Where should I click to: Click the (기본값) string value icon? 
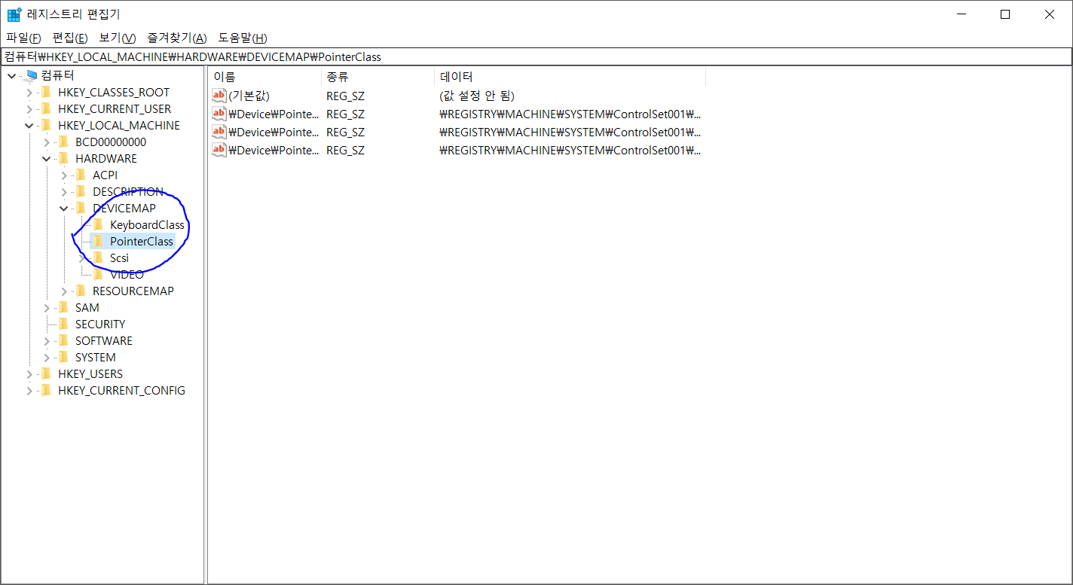click(219, 96)
